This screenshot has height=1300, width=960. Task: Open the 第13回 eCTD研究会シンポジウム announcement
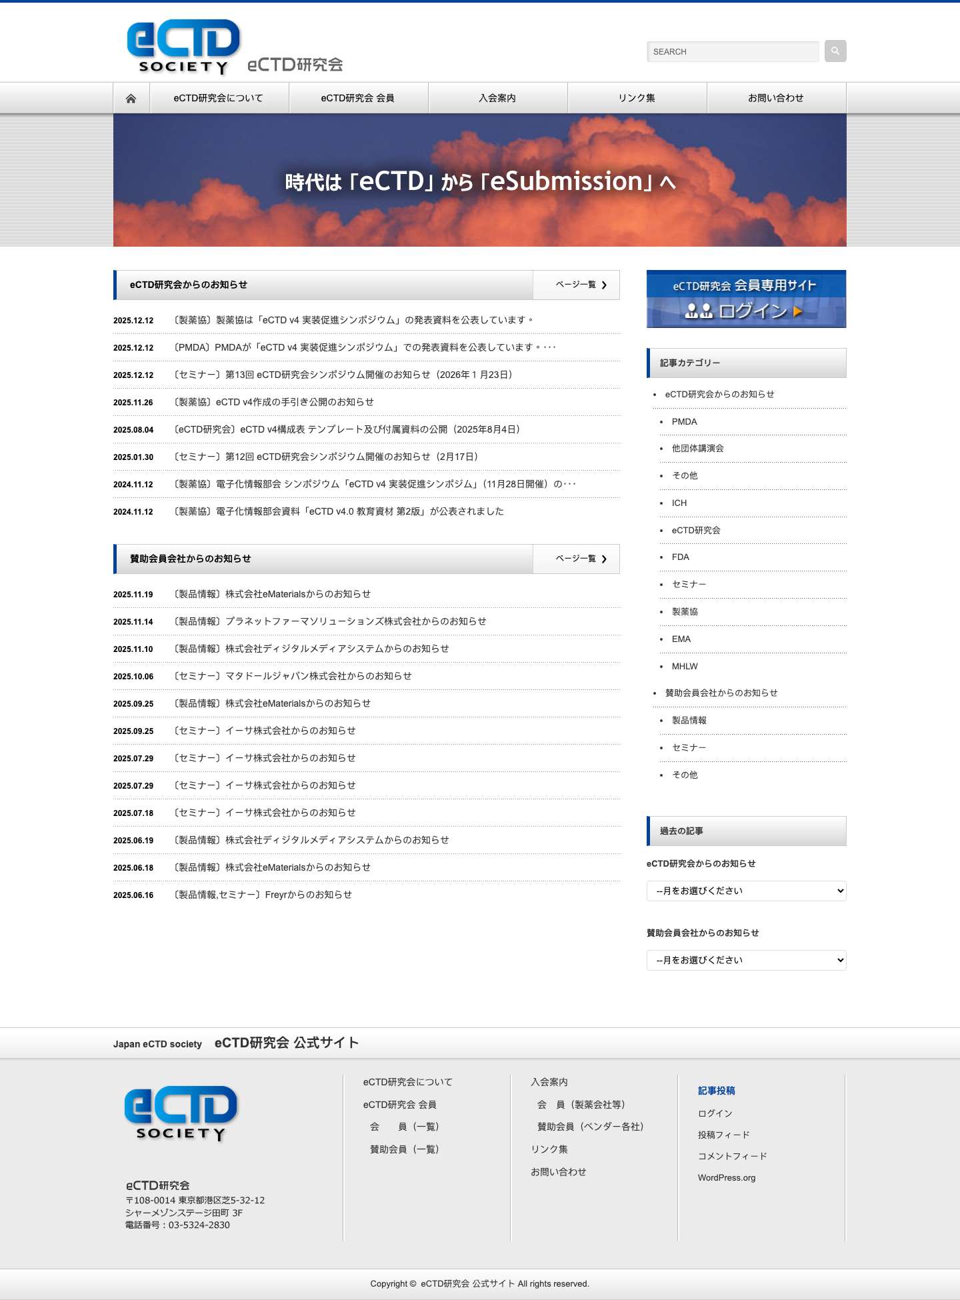(x=345, y=375)
